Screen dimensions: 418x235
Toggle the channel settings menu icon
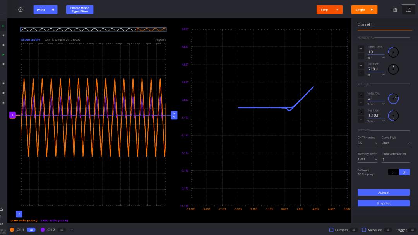[x=408, y=10]
